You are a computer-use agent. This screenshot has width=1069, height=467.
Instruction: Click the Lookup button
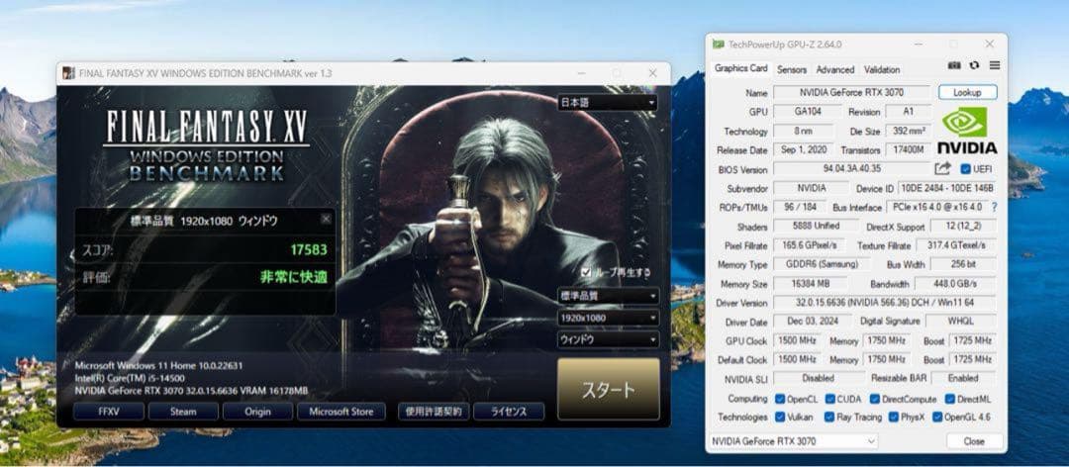click(967, 92)
